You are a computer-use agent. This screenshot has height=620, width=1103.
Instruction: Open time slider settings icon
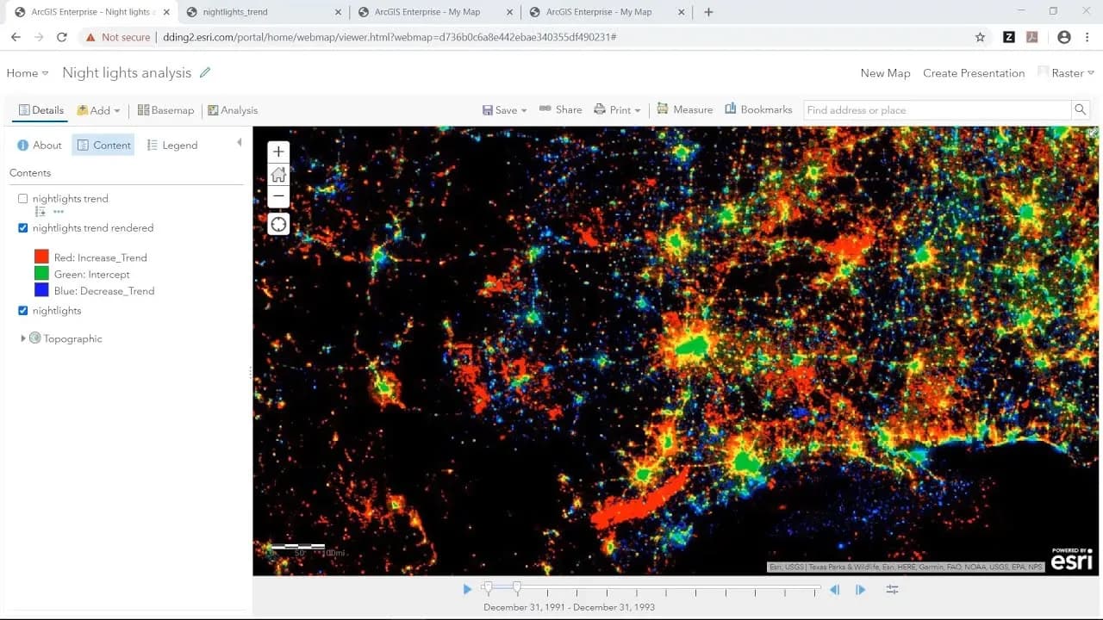coord(892,590)
